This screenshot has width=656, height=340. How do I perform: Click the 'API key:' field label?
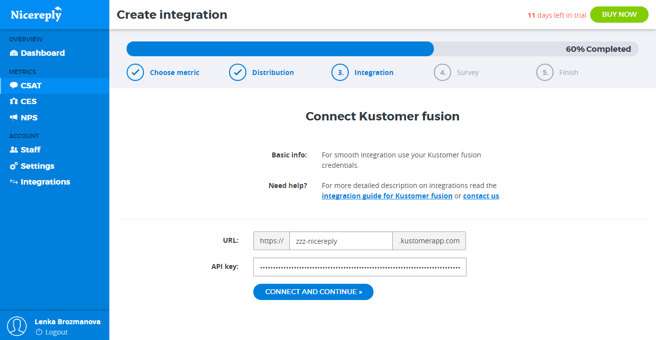[x=225, y=266]
